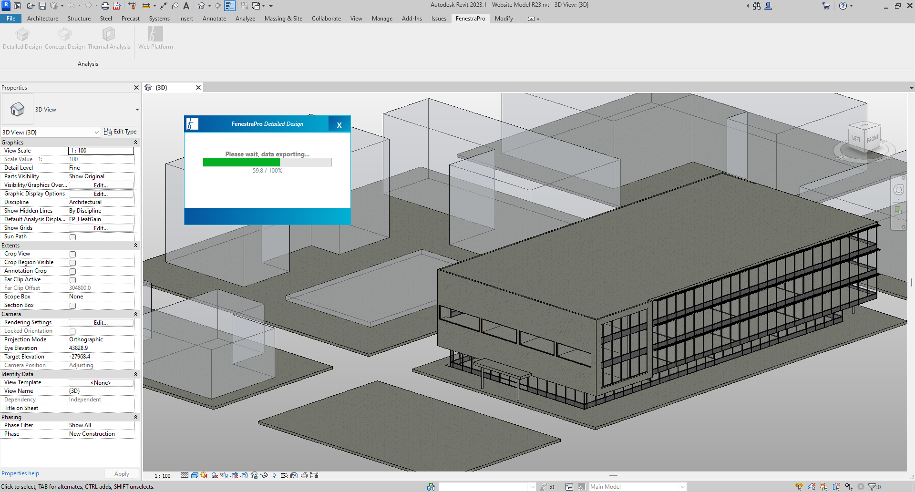915x492 pixels.
Task: Toggle the Section Box checkbox
Action: (73, 306)
